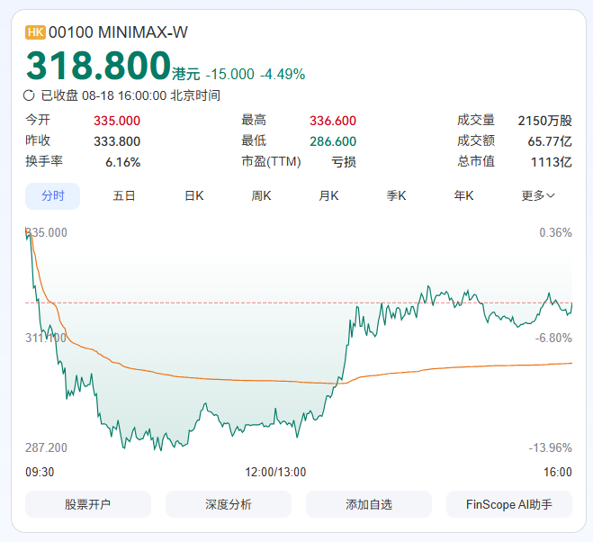Click stock name 00100 MINIMAX-W
Screen dimensions: 593x542
[118, 32]
